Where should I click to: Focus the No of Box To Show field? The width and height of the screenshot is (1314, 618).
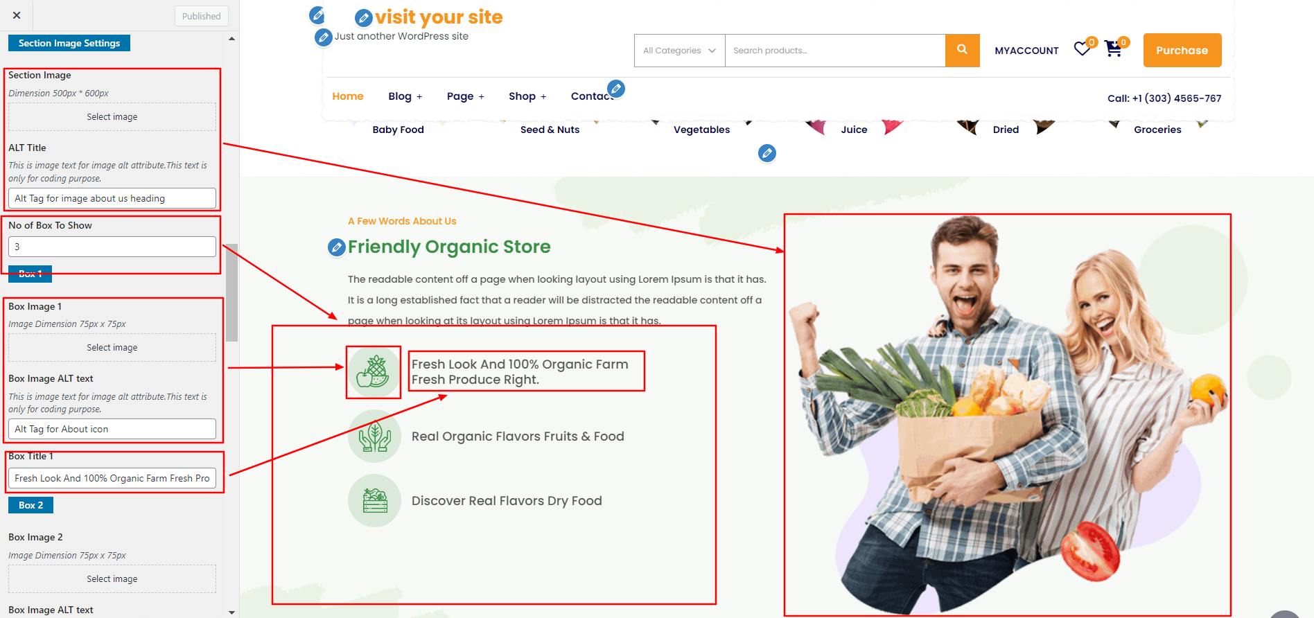[x=112, y=247]
